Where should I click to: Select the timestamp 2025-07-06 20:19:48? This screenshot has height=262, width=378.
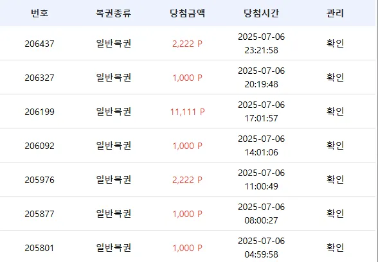click(x=261, y=78)
